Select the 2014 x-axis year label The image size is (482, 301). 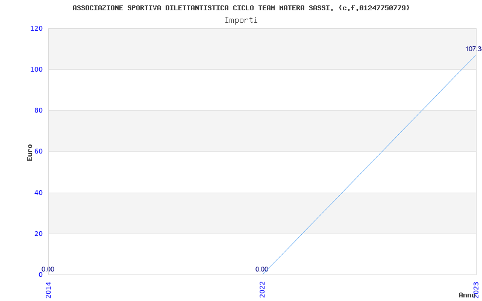tap(49, 289)
